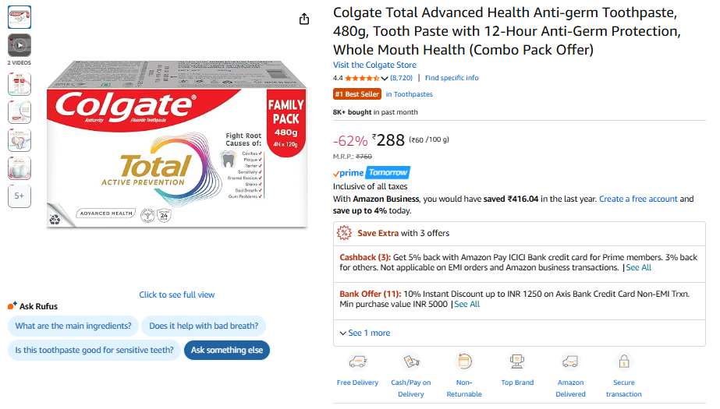The image size is (720, 409).
Task: Select first product thumbnail image
Action: click(x=20, y=17)
